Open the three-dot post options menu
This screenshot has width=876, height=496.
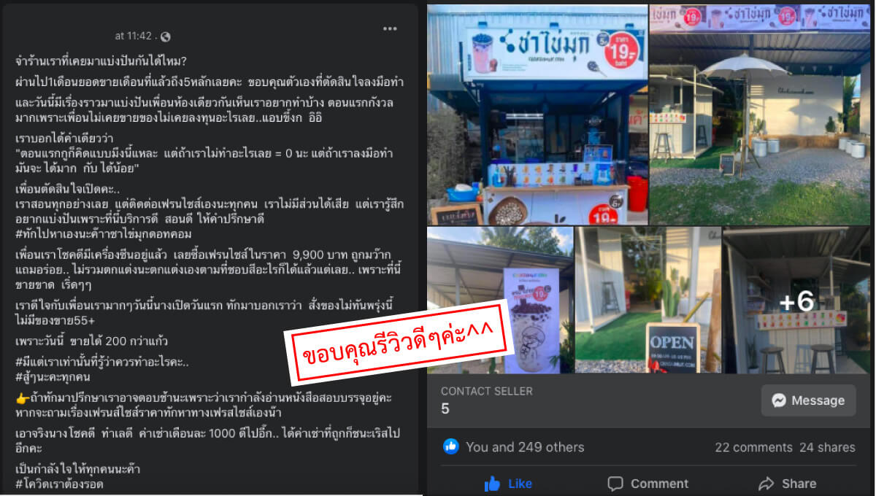click(x=390, y=28)
